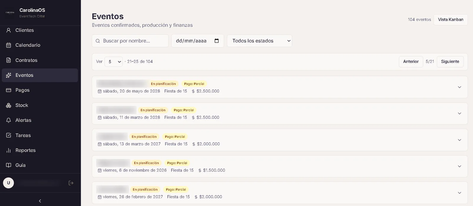Click the Clientes person icon in sidebar
Screen dimensions: 473x206
9,30
